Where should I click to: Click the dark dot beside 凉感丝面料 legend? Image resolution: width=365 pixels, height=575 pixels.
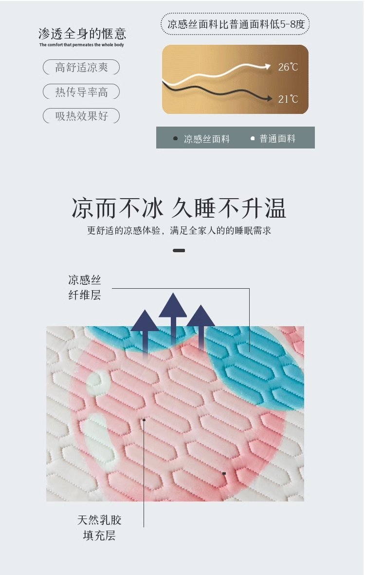(175, 138)
